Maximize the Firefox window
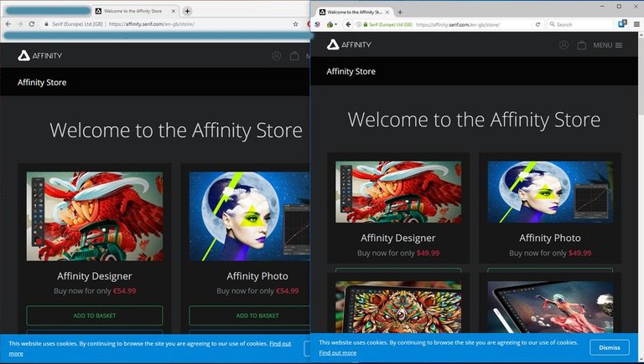Screen dimensions: 644x364 click(x=619, y=6)
